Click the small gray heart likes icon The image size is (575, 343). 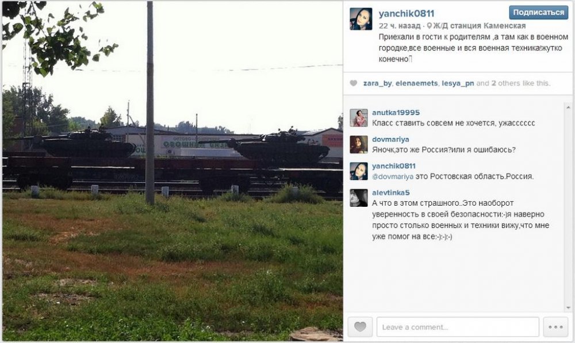[x=354, y=83]
